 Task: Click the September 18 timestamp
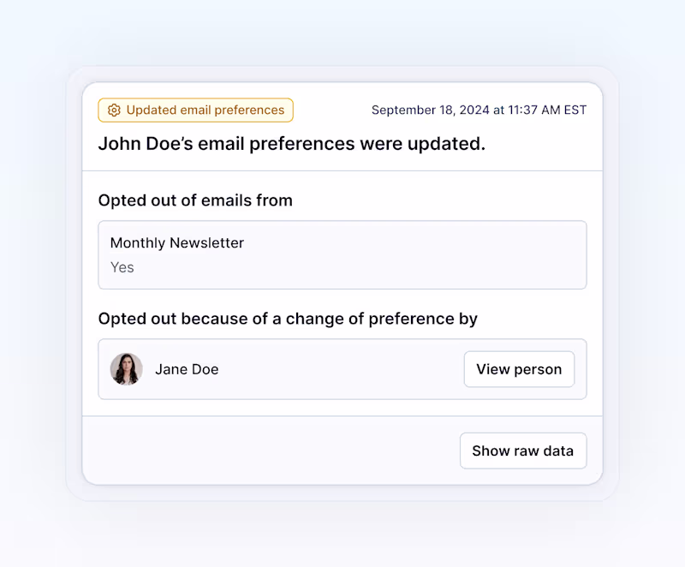[479, 110]
